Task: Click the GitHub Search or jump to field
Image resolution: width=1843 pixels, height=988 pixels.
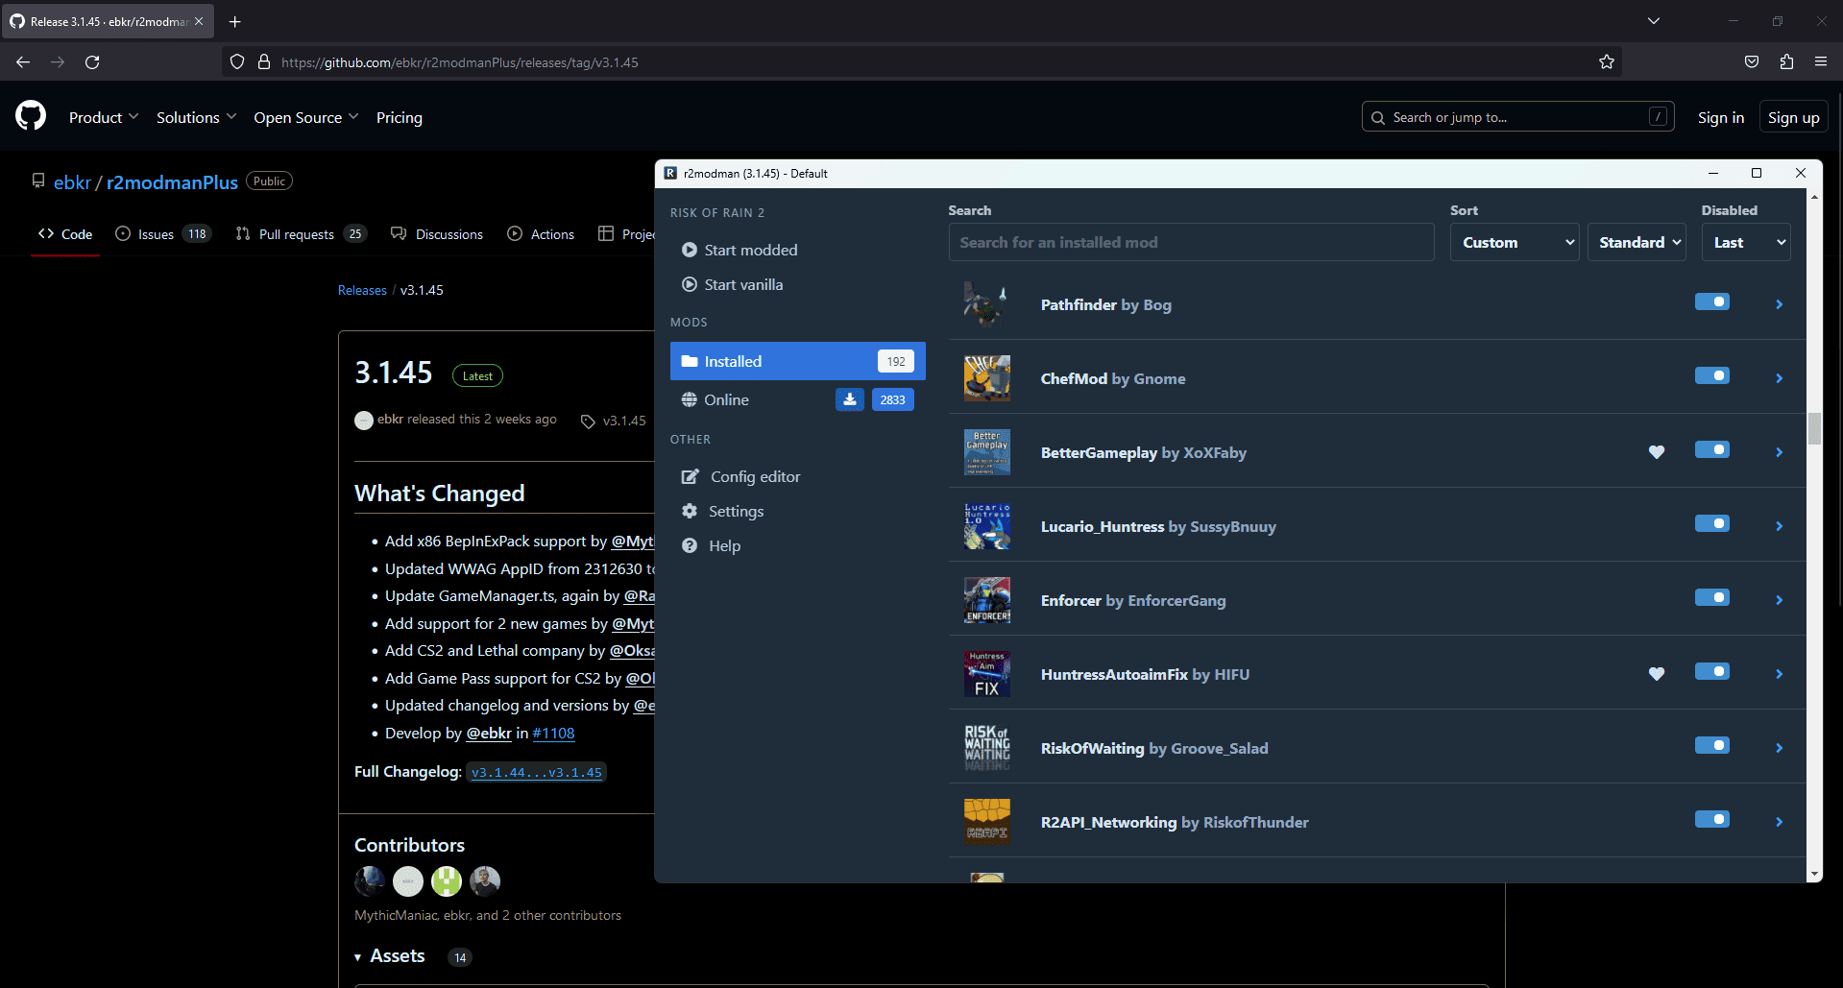Action: (1517, 117)
